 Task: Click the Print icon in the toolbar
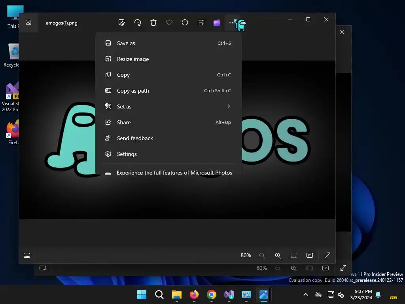(201, 23)
